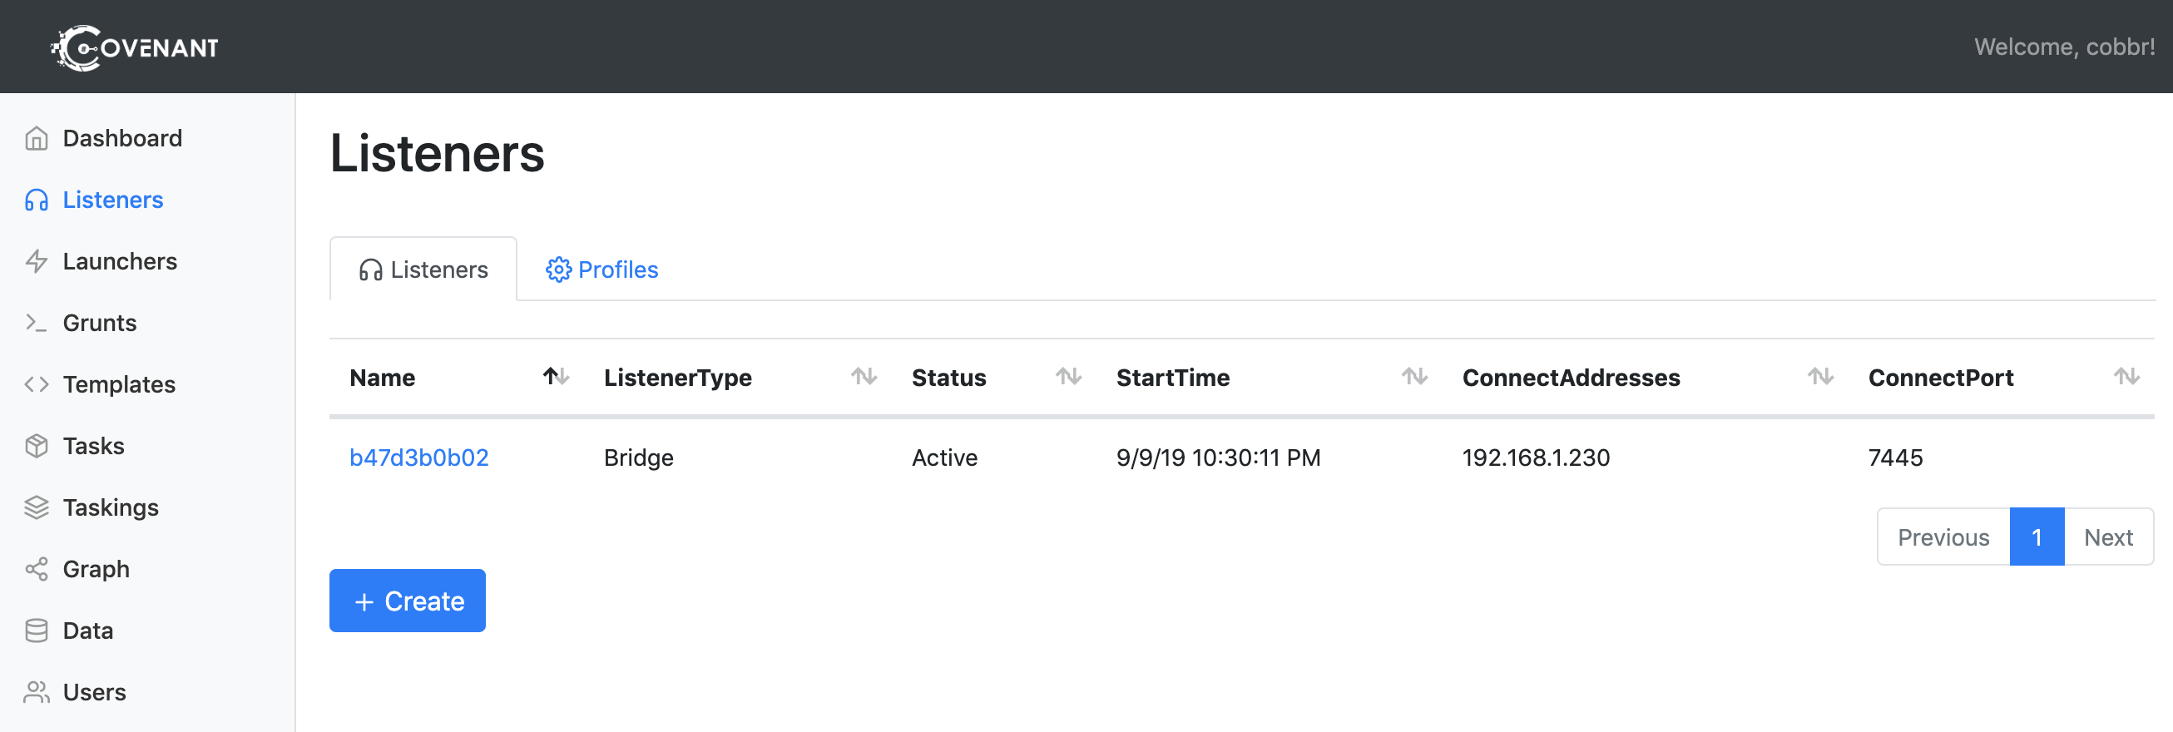
Task: Open Users from the sidebar
Action: (x=95, y=692)
